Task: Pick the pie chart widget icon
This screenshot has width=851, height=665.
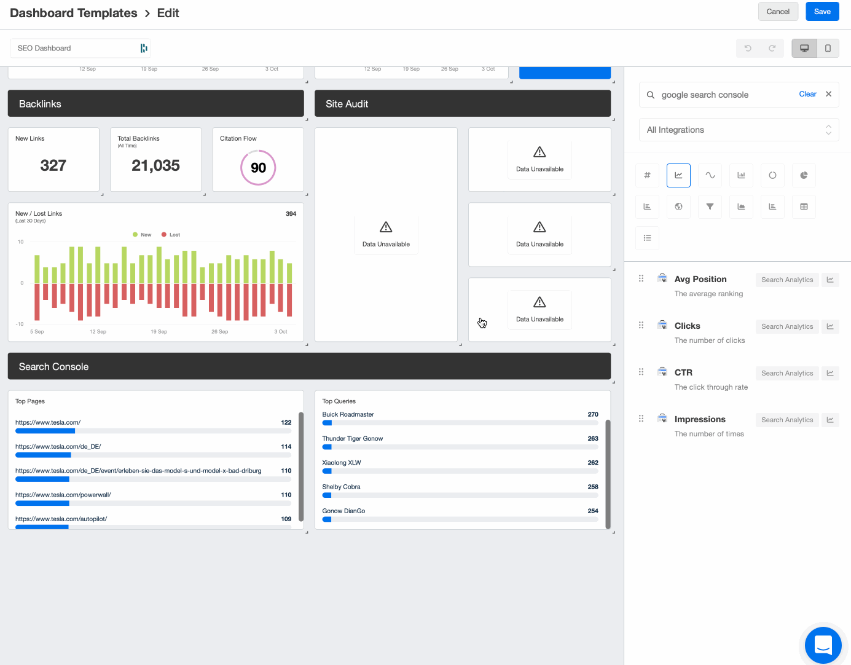Action: pos(803,175)
